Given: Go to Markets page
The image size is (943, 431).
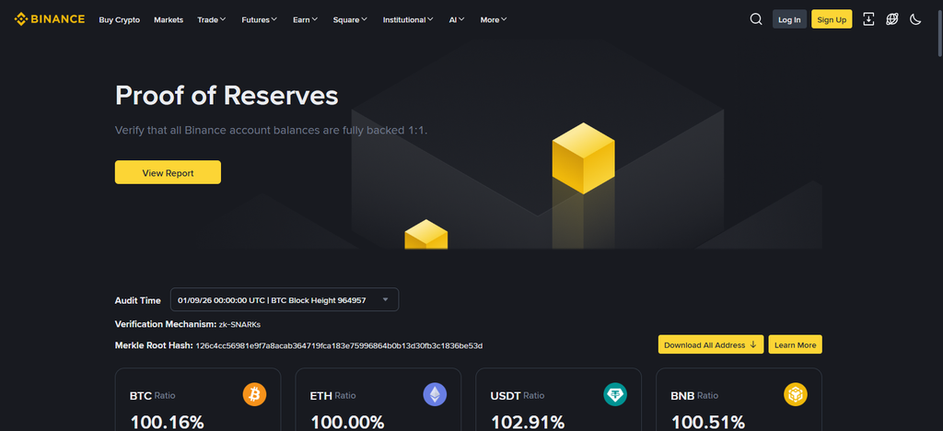Looking at the screenshot, I should click(x=169, y=20).
